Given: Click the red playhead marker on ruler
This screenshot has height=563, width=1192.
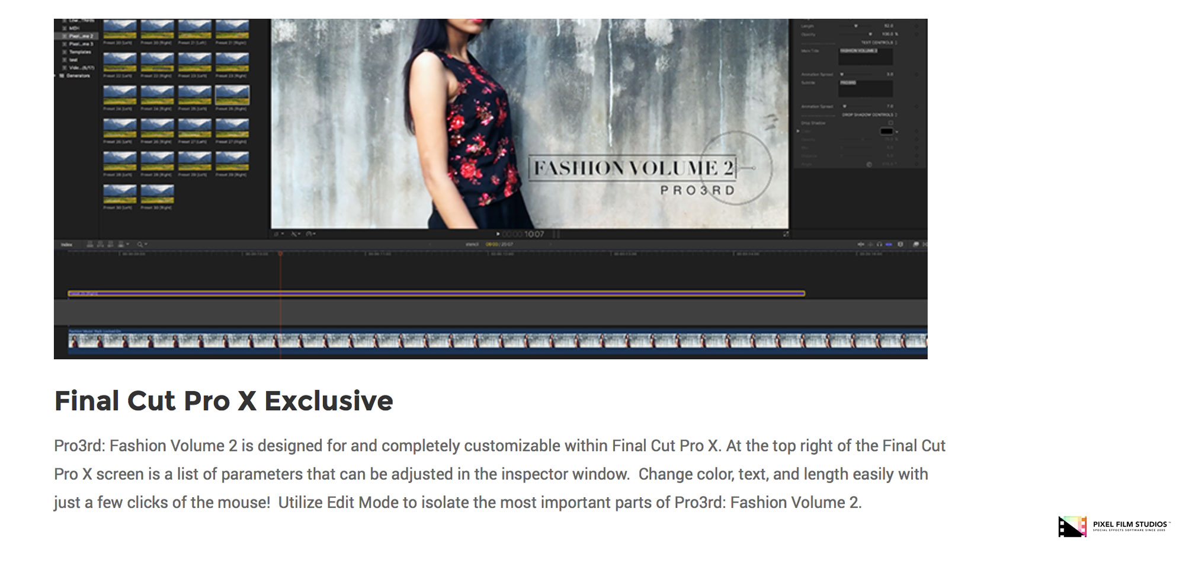Looking at the screenshot, I should [x=280, y=254].
